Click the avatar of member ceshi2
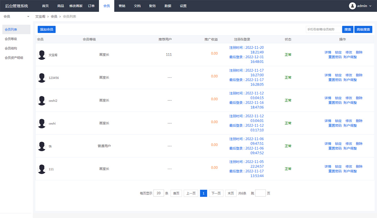Image resolution: width=377 pixels, height=218 pixels. point(42,101)
